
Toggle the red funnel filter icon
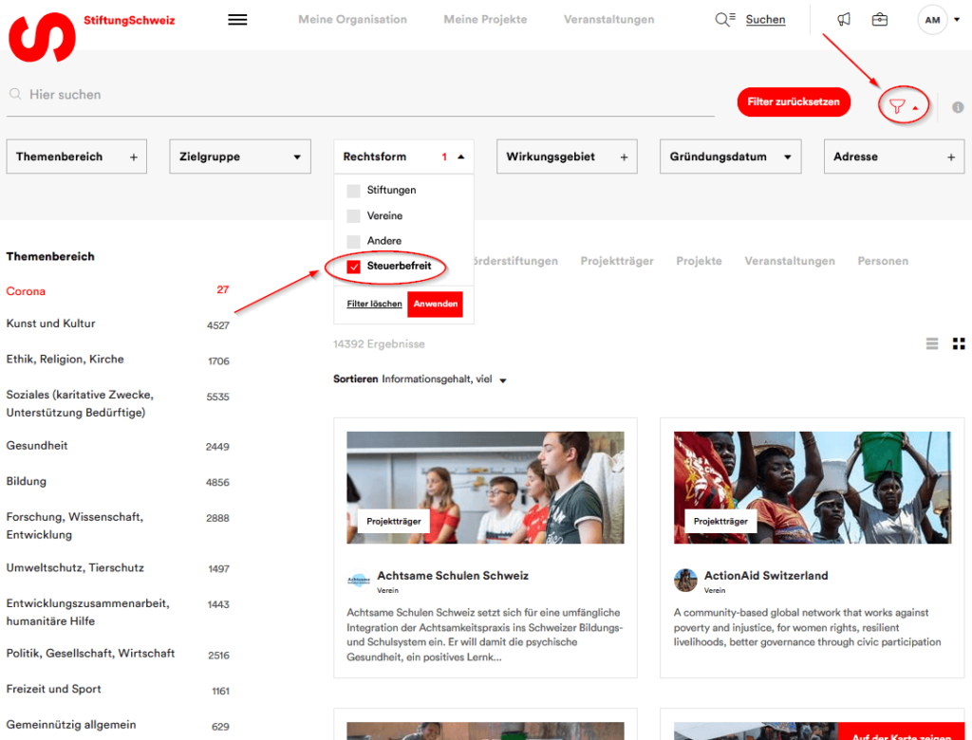point(897,107)
